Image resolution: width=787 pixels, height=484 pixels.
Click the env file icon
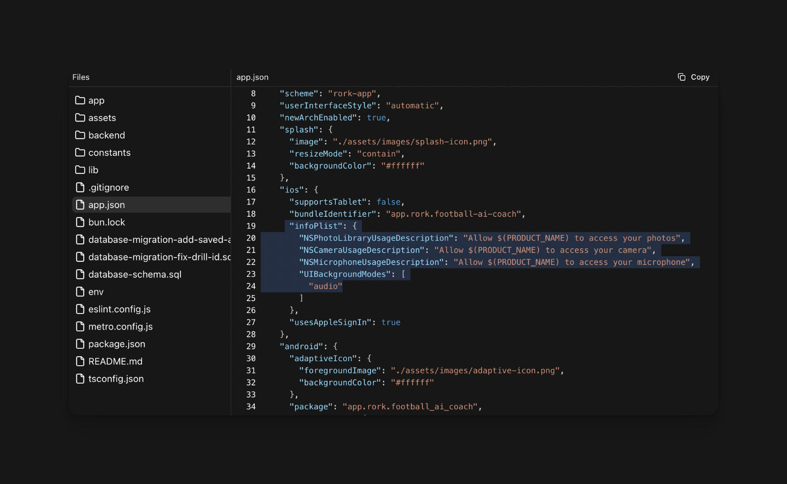(80, 291)
